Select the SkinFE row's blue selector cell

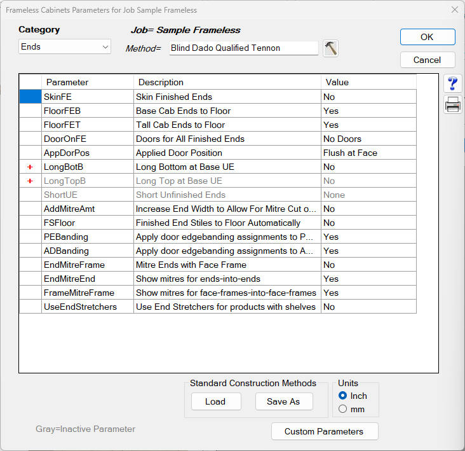pyautogui.click(x=30, y=97)
